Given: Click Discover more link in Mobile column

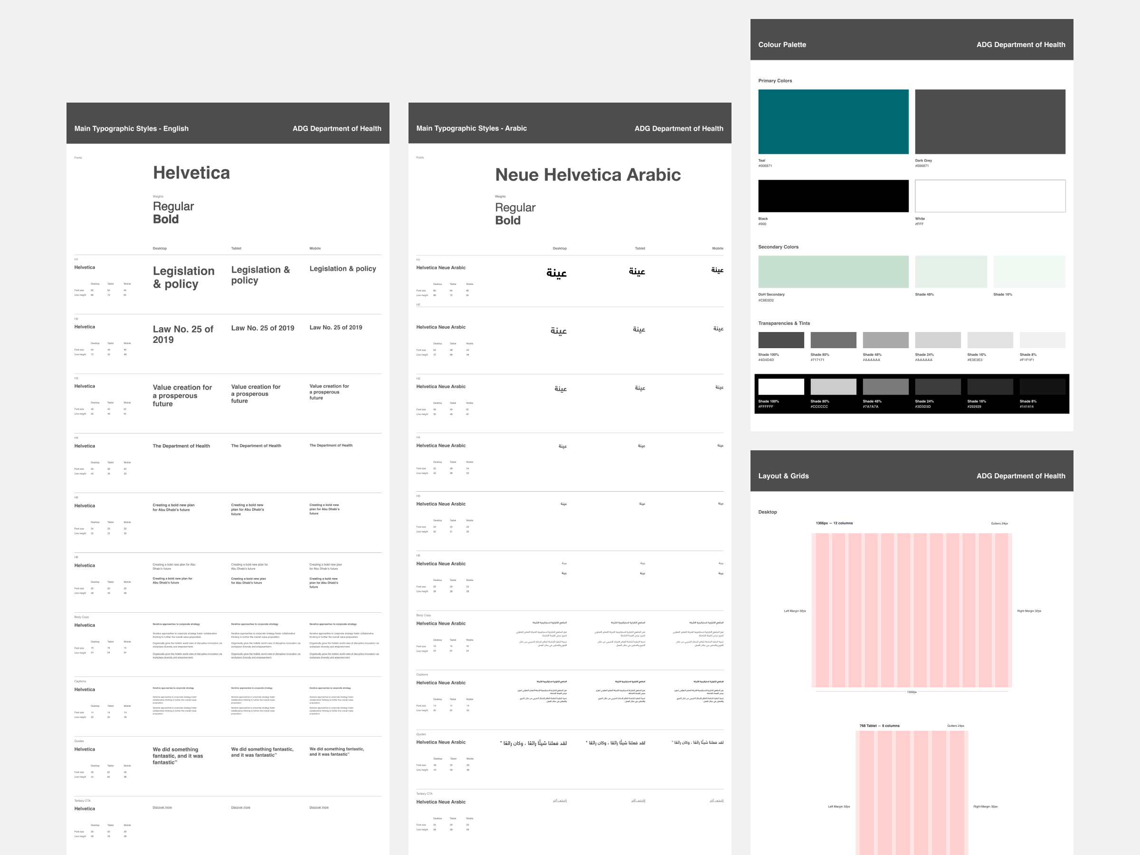Looking at the screenshot, I should [x=319, y=807].
